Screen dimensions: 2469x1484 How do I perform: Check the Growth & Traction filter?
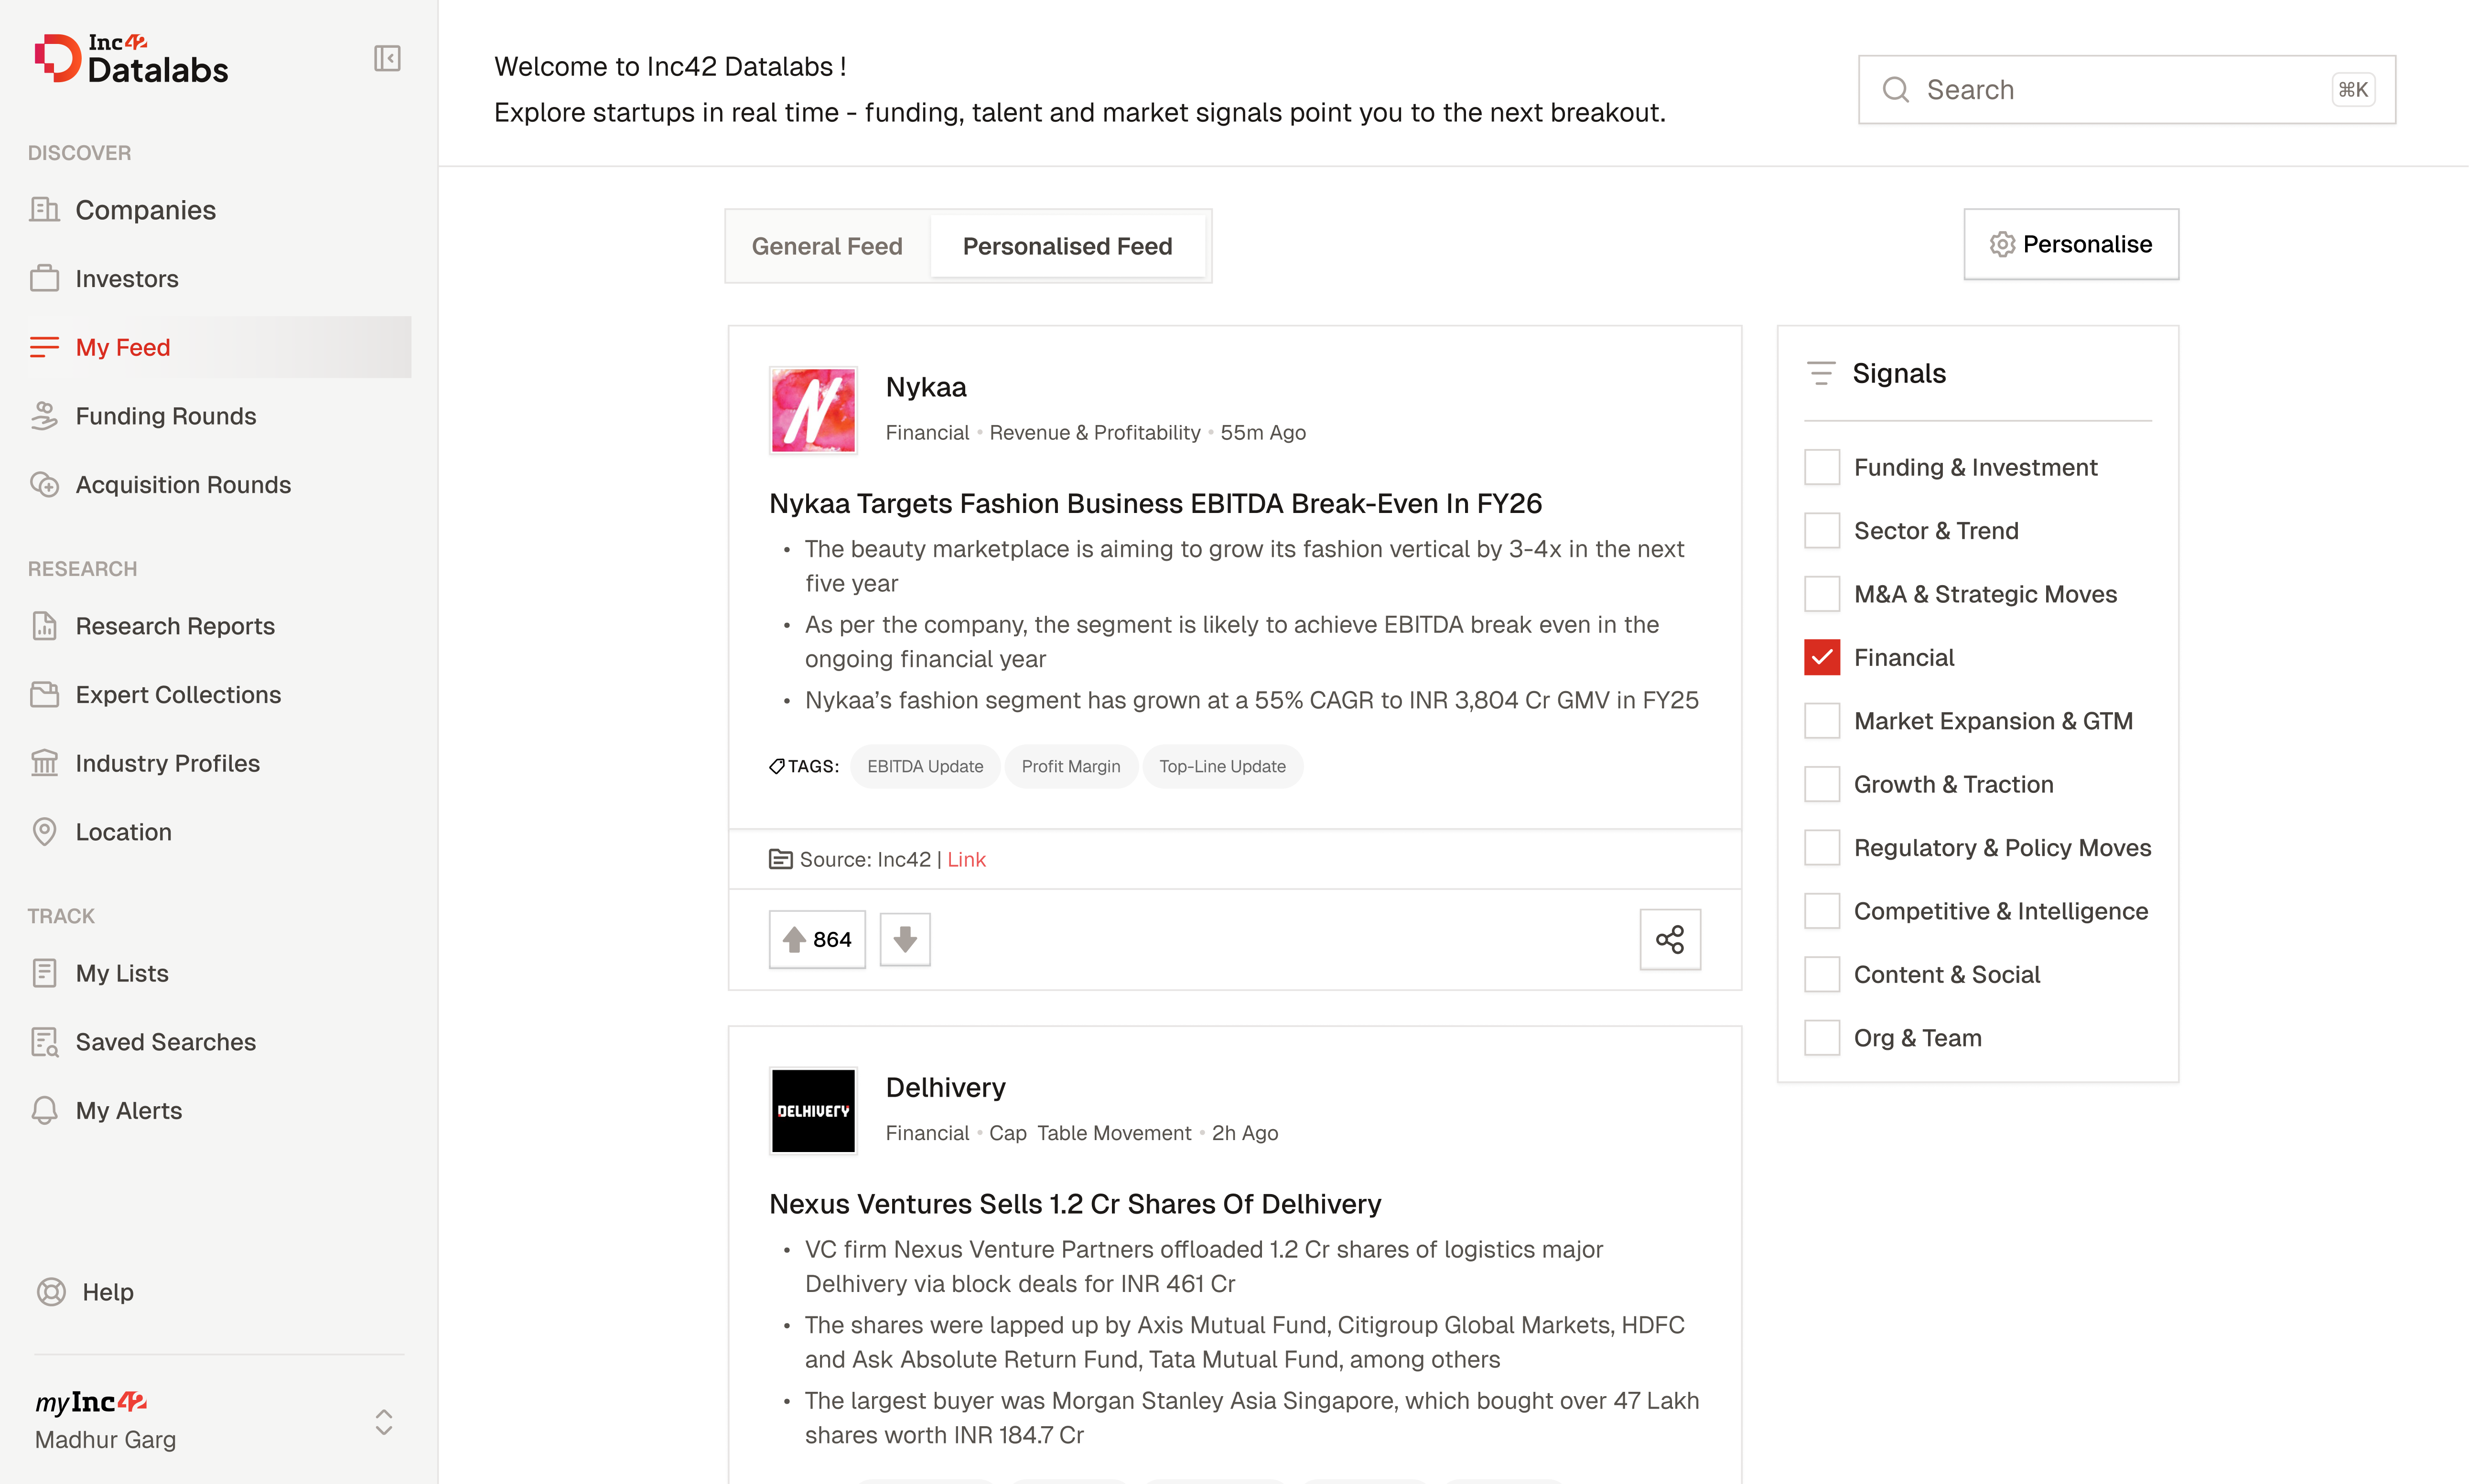[1822, 784]
